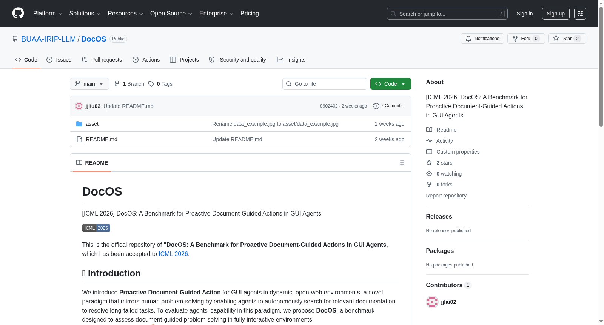The image size is (604, 325).
Task: Switch to the Insights tab
Action: 291,60
